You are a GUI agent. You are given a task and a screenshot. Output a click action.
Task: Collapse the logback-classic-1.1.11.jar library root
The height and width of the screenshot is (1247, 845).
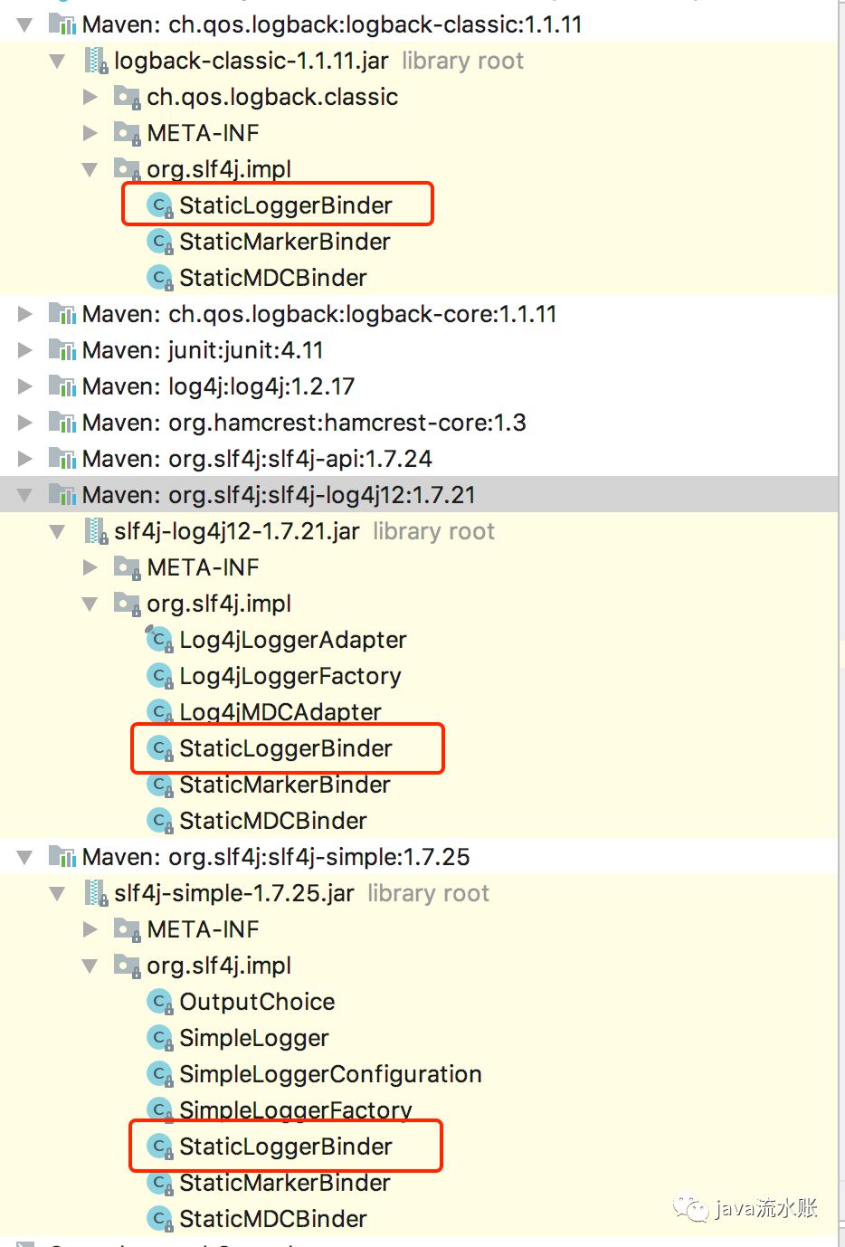(x=58, y=61)
